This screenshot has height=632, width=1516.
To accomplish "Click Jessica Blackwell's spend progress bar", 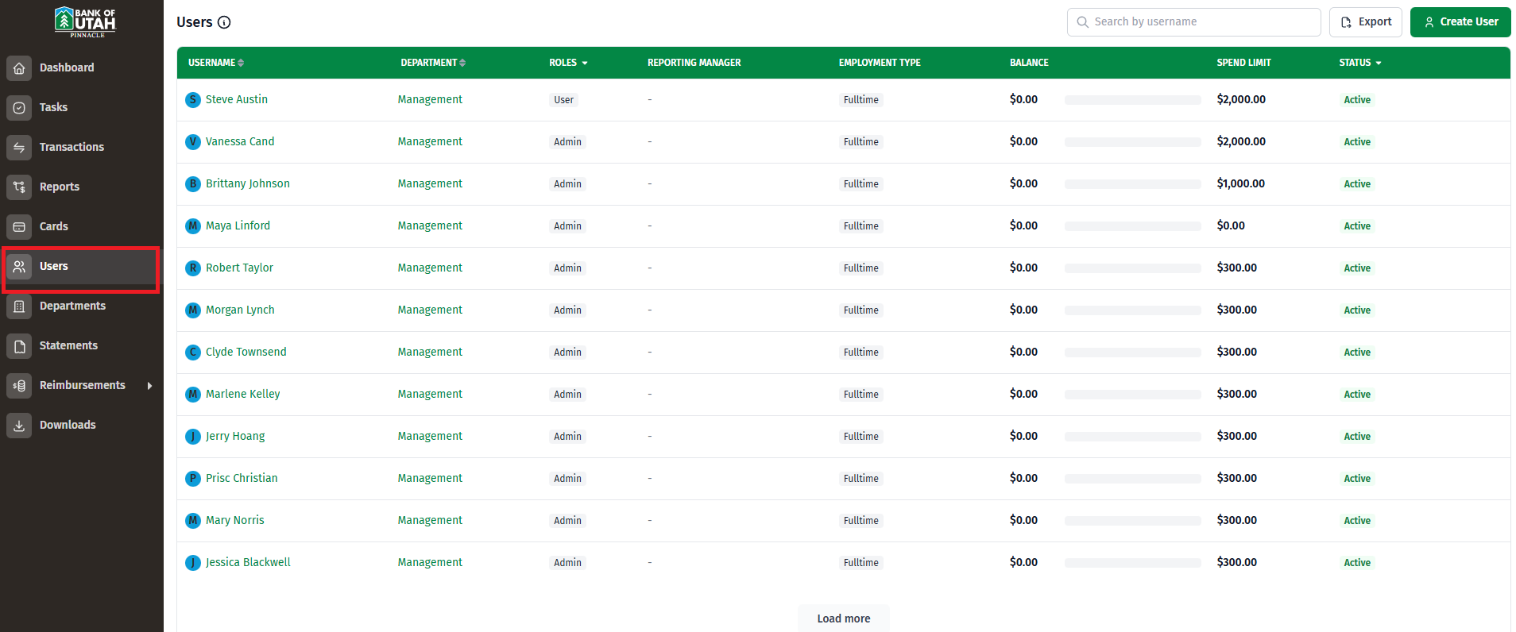I will [1133, 563].
